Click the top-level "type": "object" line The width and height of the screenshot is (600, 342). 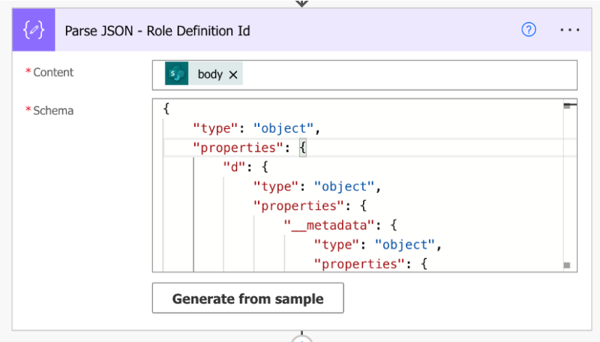coord(256,128)
